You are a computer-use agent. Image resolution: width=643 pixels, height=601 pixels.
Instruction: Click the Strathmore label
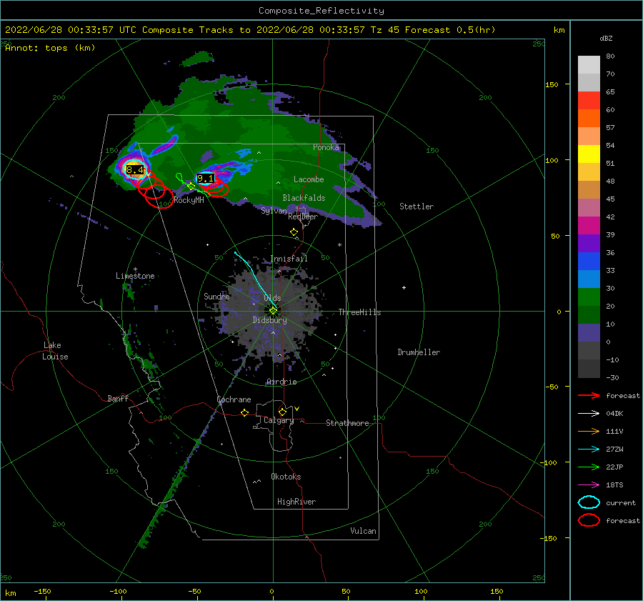point(347,423)
